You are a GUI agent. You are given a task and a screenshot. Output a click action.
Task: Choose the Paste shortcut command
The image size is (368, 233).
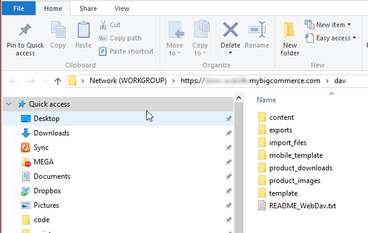(x=126, y=51)
